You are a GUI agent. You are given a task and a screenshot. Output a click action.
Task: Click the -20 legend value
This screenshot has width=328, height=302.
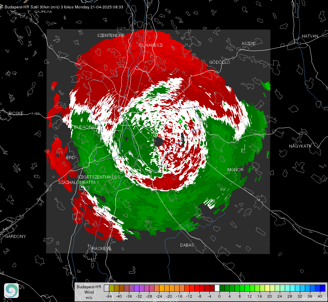point(169,297)
